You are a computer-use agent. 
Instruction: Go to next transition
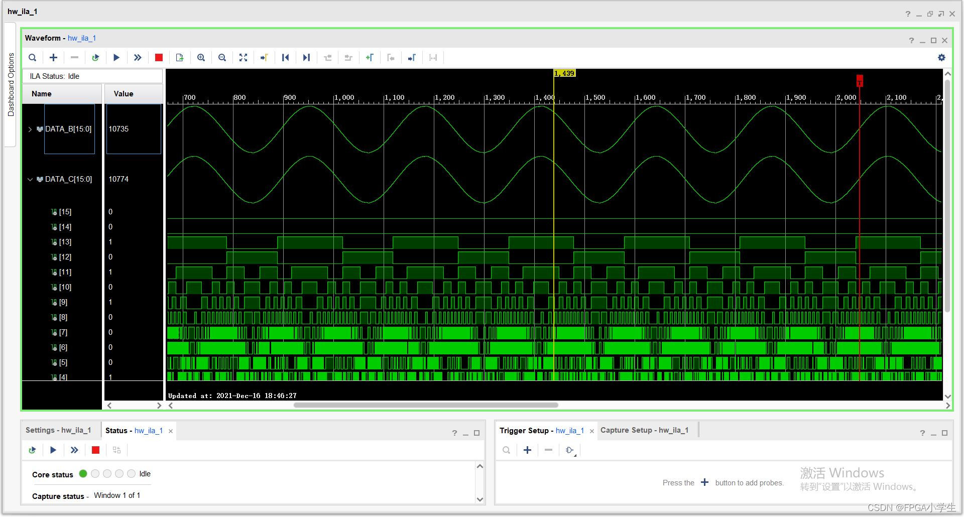[348, 58]
